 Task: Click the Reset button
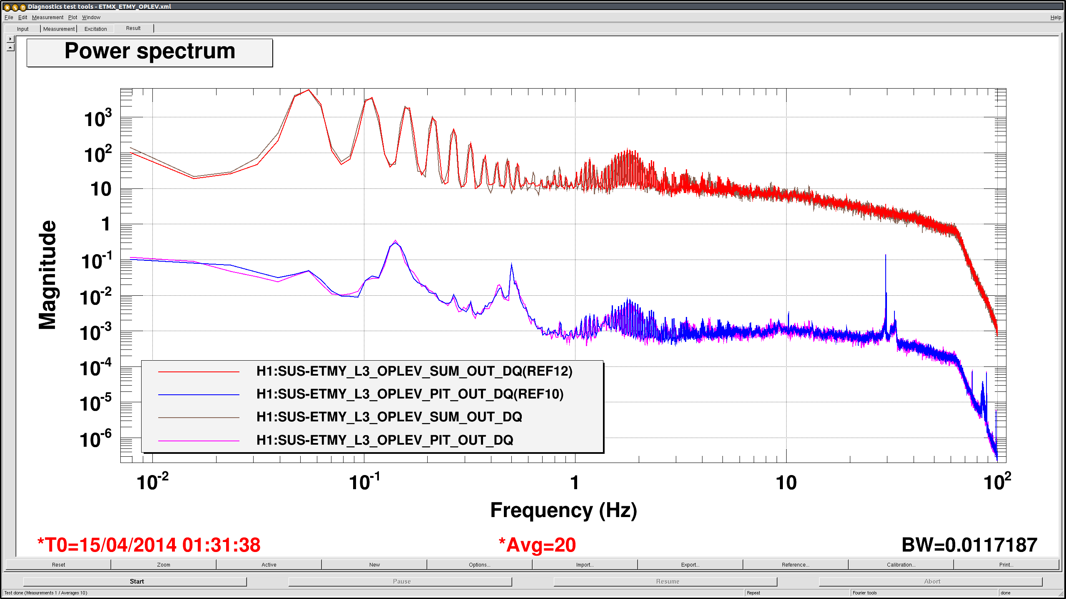[58, 564]
